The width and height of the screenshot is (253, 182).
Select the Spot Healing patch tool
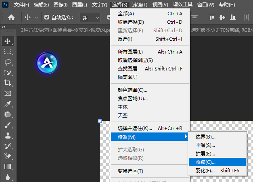point(8,114)
